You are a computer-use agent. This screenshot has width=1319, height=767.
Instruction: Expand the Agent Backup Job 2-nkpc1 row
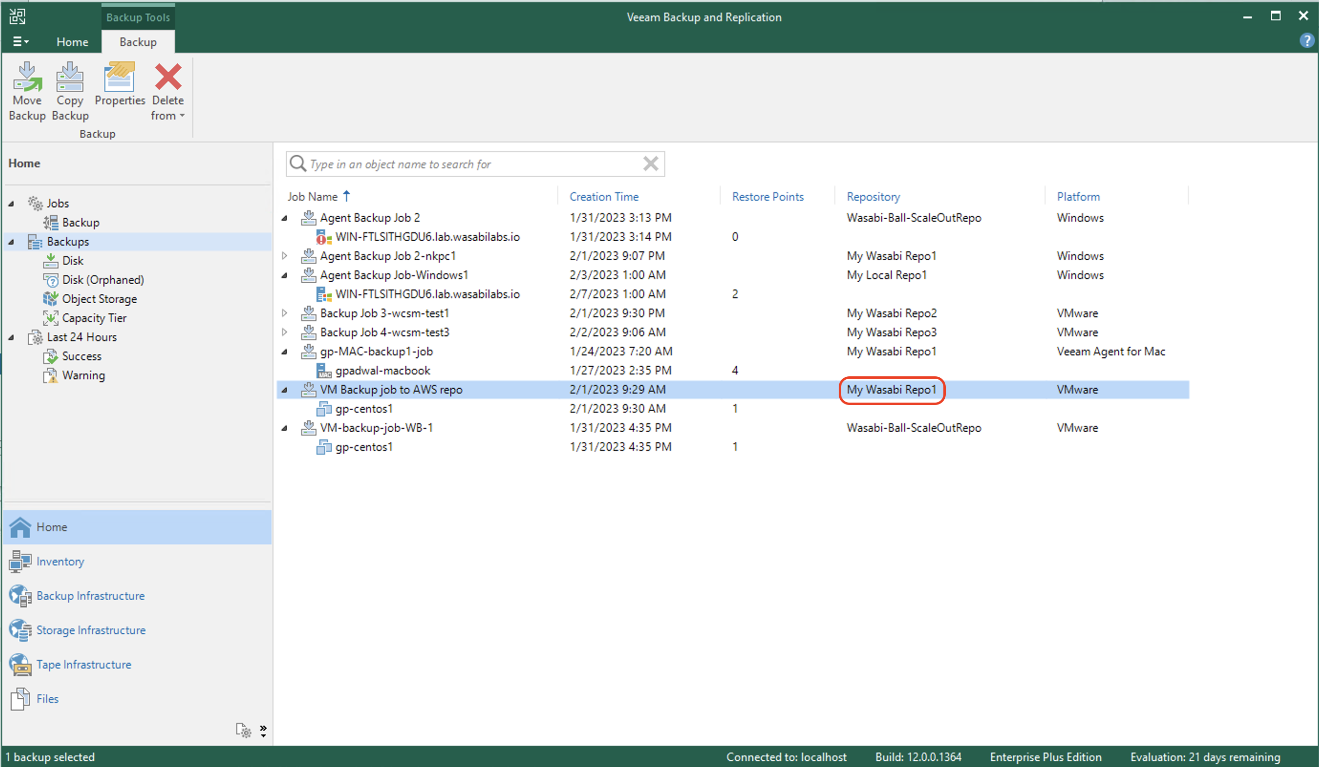pyautogui.click(x=284, y=256)
